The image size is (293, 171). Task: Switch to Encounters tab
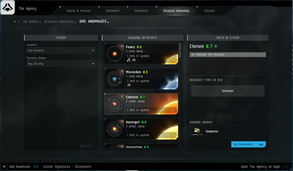tap(113, 11)
